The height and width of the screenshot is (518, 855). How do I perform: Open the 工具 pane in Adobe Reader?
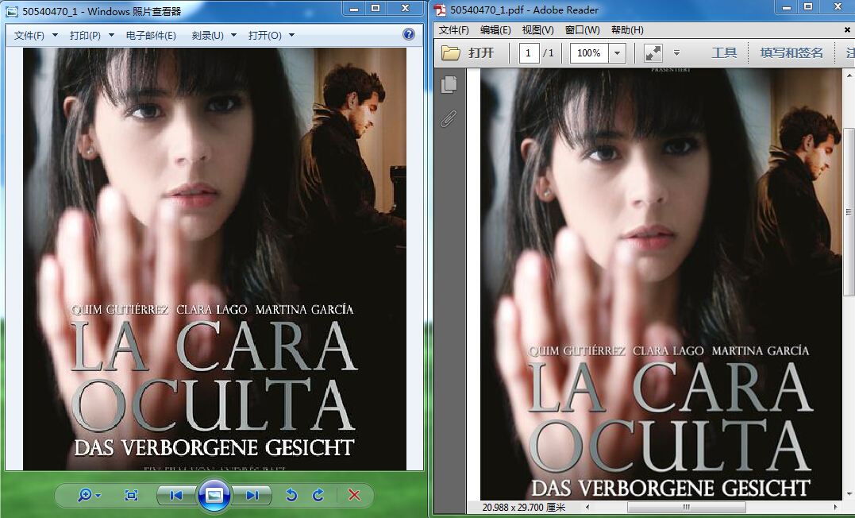[x=724, y=53]
